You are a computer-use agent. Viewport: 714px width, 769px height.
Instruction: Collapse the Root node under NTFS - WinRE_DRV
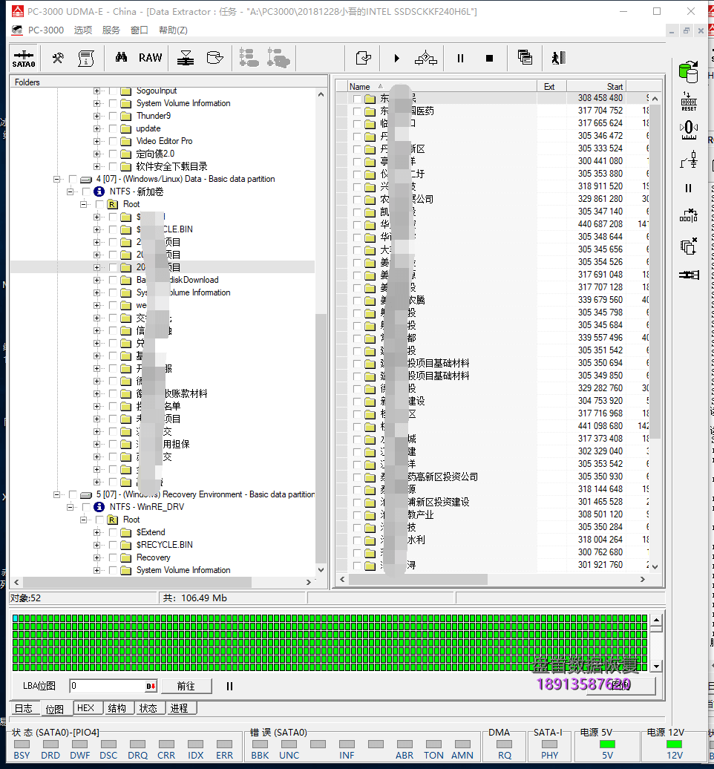(83, 520)
